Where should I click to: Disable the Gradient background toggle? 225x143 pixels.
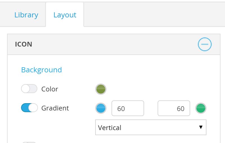(x=29, y=108)
